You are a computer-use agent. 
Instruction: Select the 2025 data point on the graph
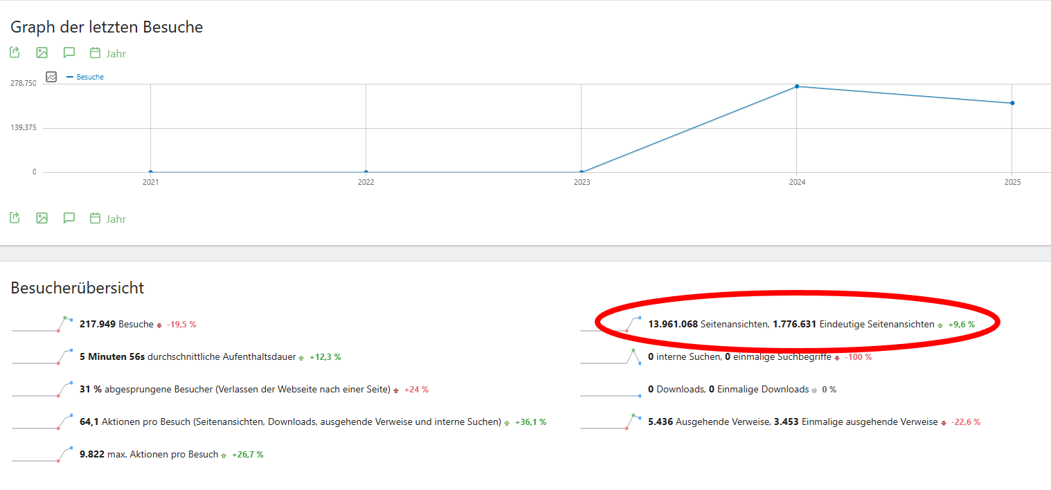pyautogui.click(x=1012, y=103)
